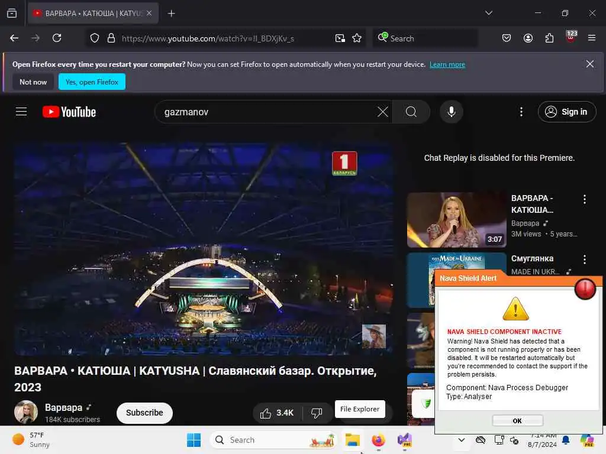Click the site security padlock icon
The width and height of the screenshot is (606, 454).
pyautogui.click(x=111, y=38)
